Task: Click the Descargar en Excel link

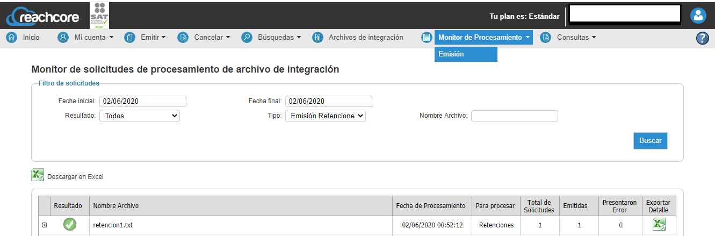Action: pos(75,176)
